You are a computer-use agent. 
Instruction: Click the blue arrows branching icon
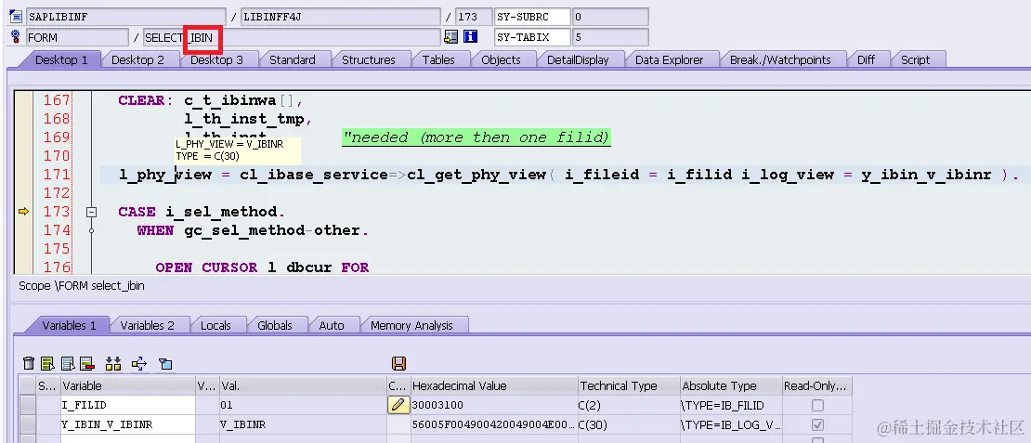click(138, 363)
